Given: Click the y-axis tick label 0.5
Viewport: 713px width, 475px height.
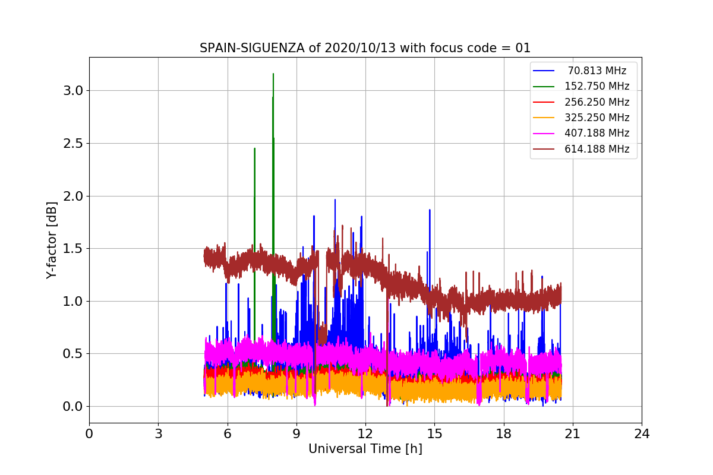Looking at the screenshot, I should 74,354.
